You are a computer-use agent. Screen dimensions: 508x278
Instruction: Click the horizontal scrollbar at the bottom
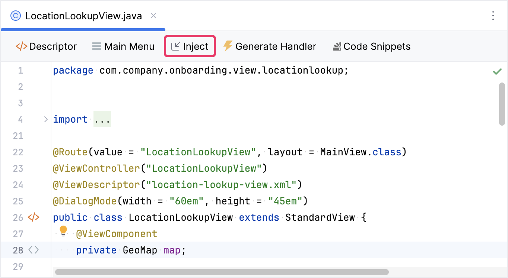click(222, 272)
